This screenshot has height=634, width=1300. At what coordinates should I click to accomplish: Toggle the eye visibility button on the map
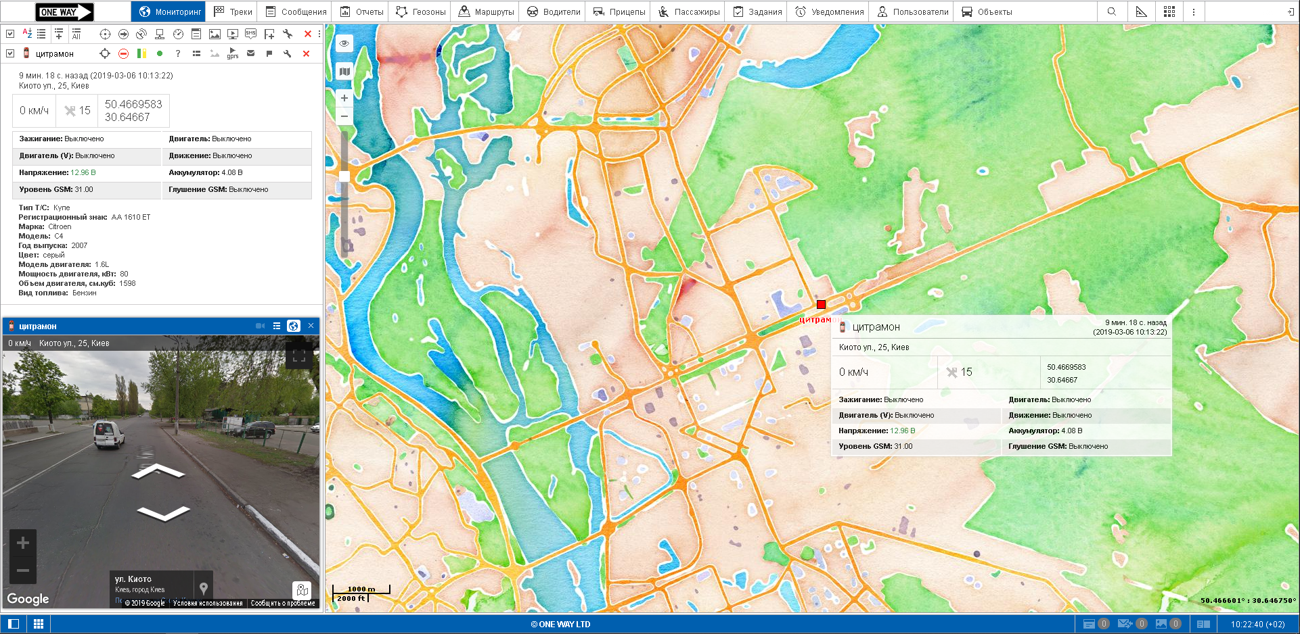(344, 43)
